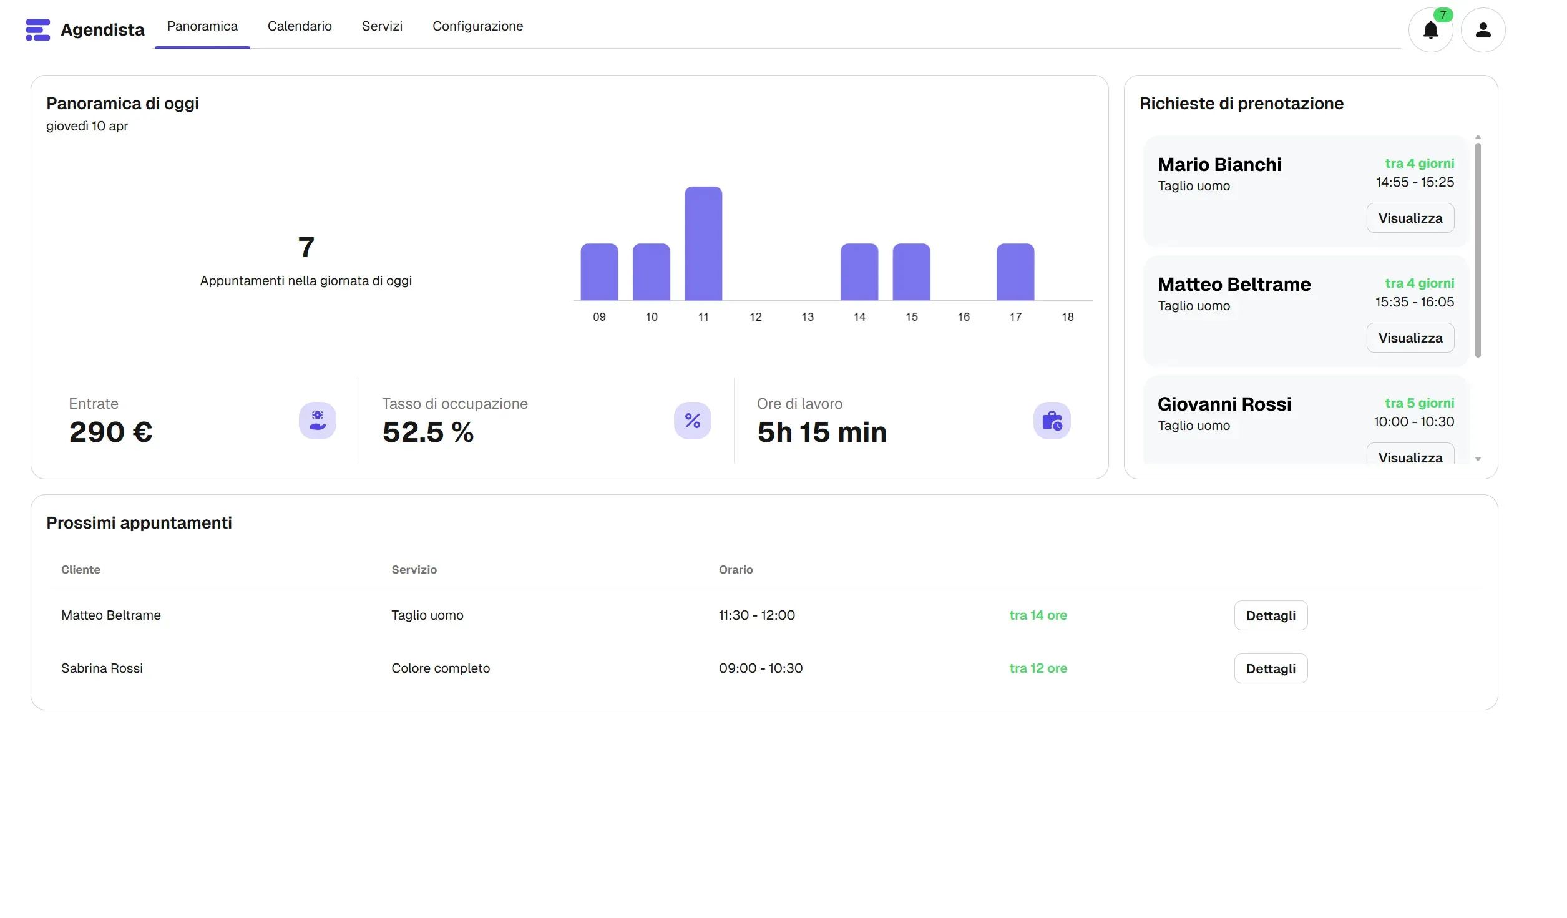Click the scrollbar up arrow
This screenshot has height=918, width=1567.
[1478, 137]
